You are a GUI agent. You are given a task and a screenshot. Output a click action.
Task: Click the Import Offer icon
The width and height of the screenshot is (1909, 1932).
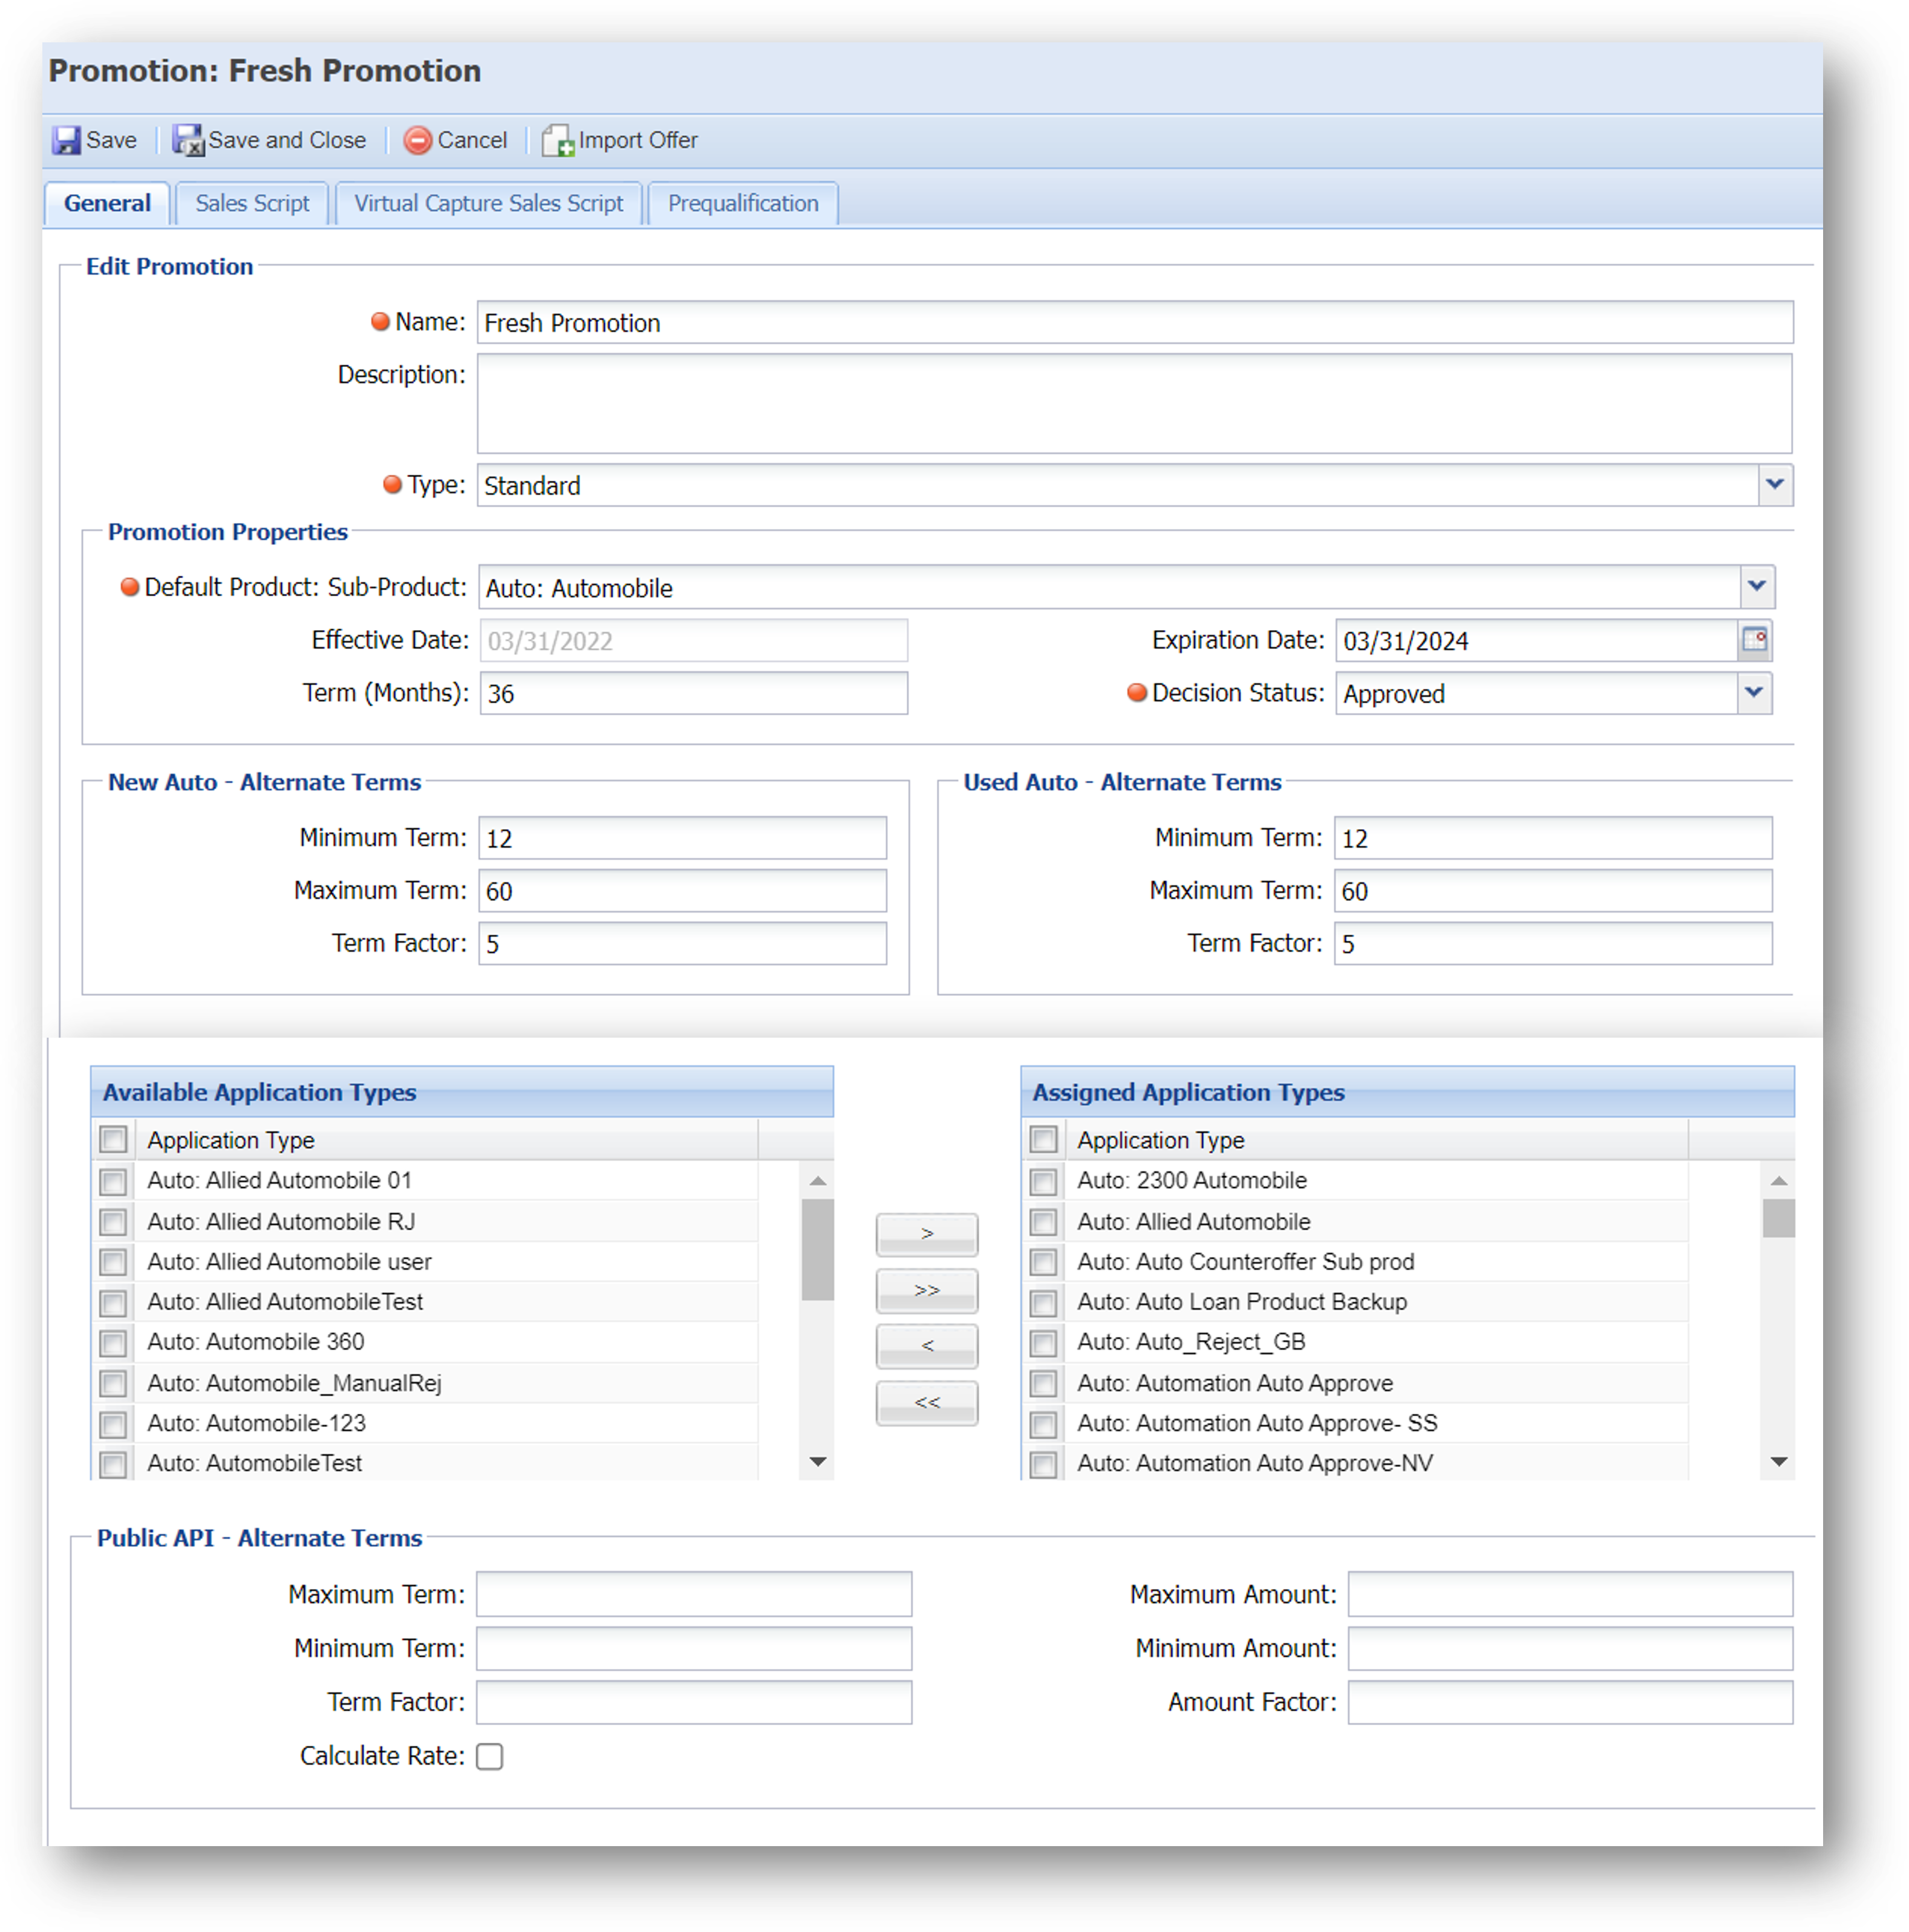pos(557,140)
